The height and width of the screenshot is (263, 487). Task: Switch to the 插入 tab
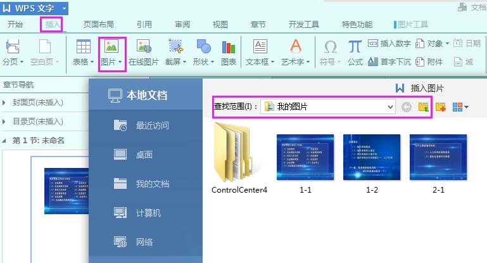(52, 25)
